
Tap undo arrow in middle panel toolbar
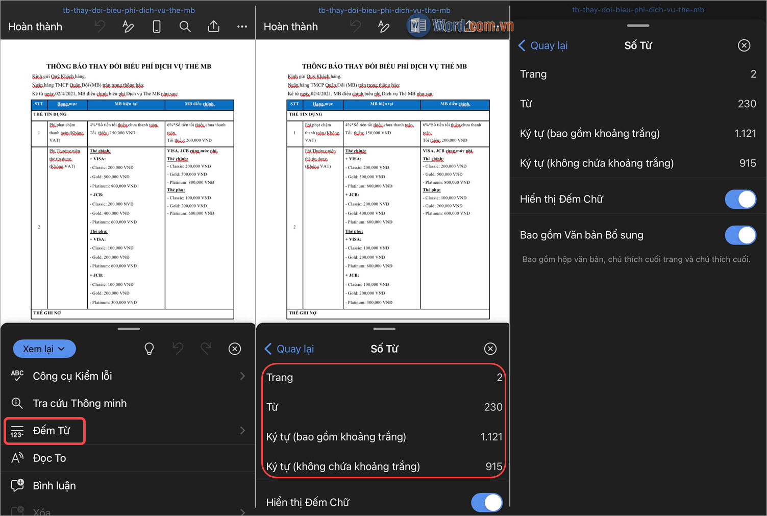[356, 27]
